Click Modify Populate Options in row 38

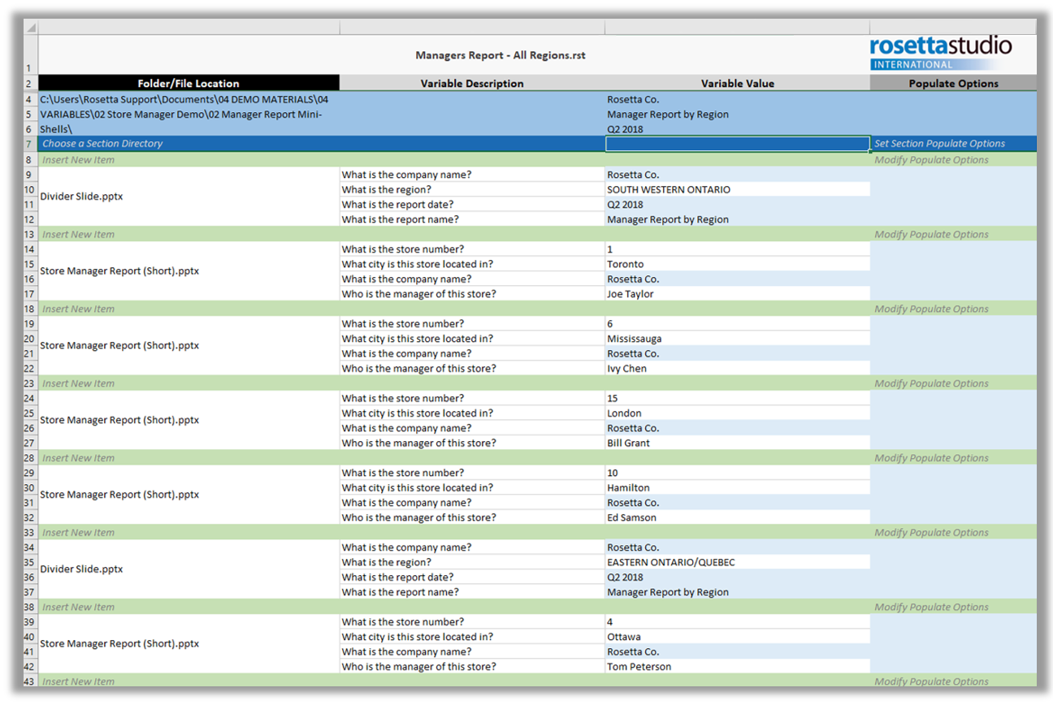(931, 608)
